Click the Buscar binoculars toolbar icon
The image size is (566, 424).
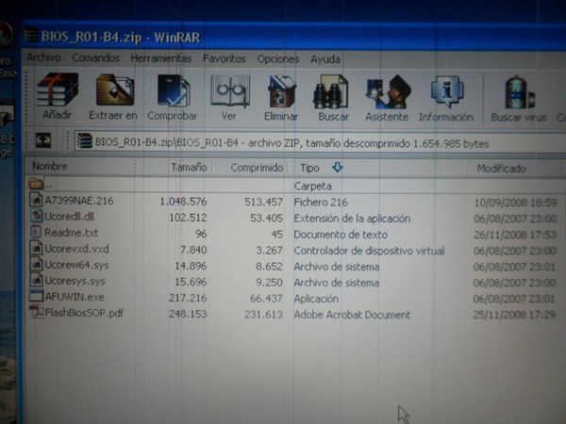pos(330,91)
